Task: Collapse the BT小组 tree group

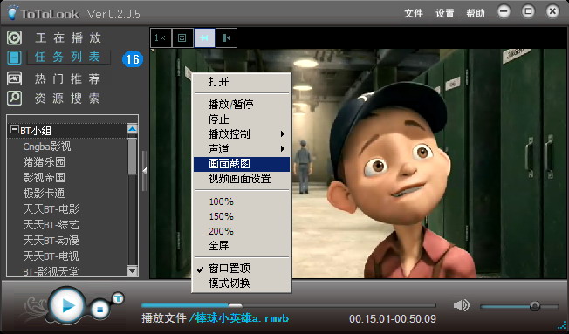Action: [x=15, y=129]
